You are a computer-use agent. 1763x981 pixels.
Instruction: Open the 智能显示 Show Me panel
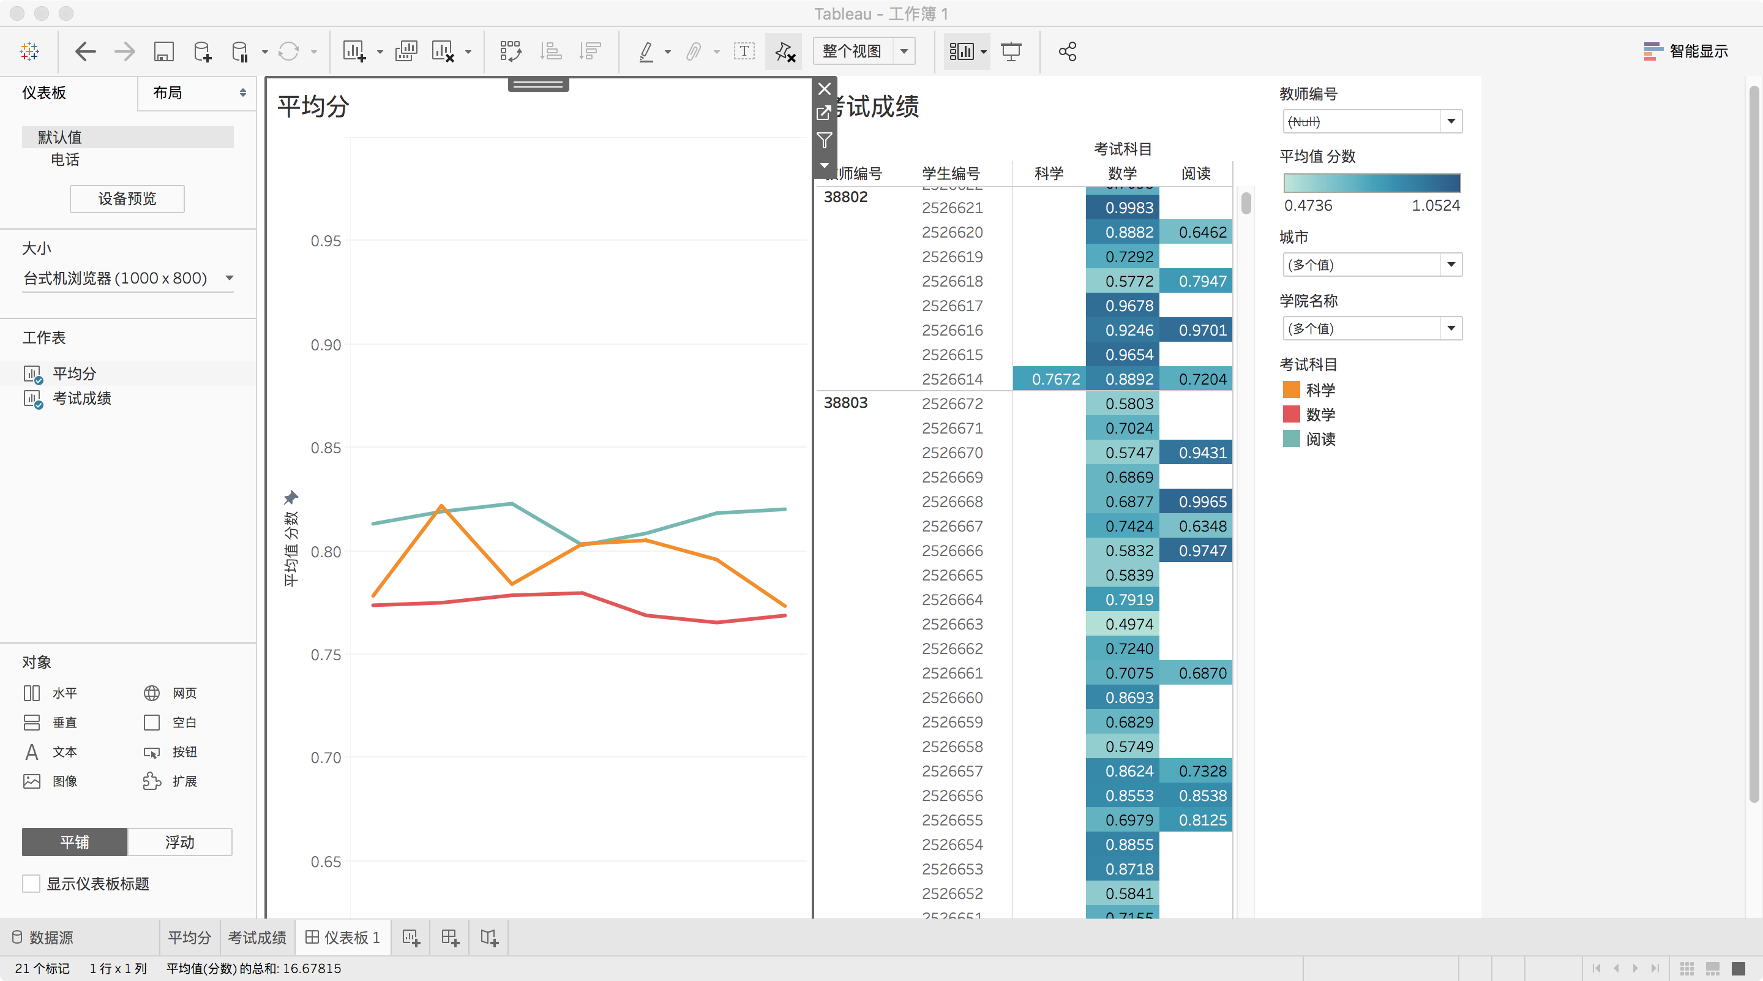tap(1685, 51)
